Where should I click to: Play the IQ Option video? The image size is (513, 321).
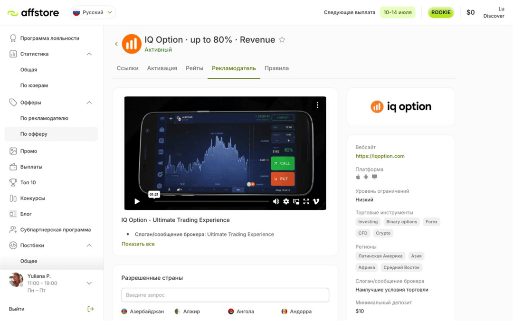point(137,201)
